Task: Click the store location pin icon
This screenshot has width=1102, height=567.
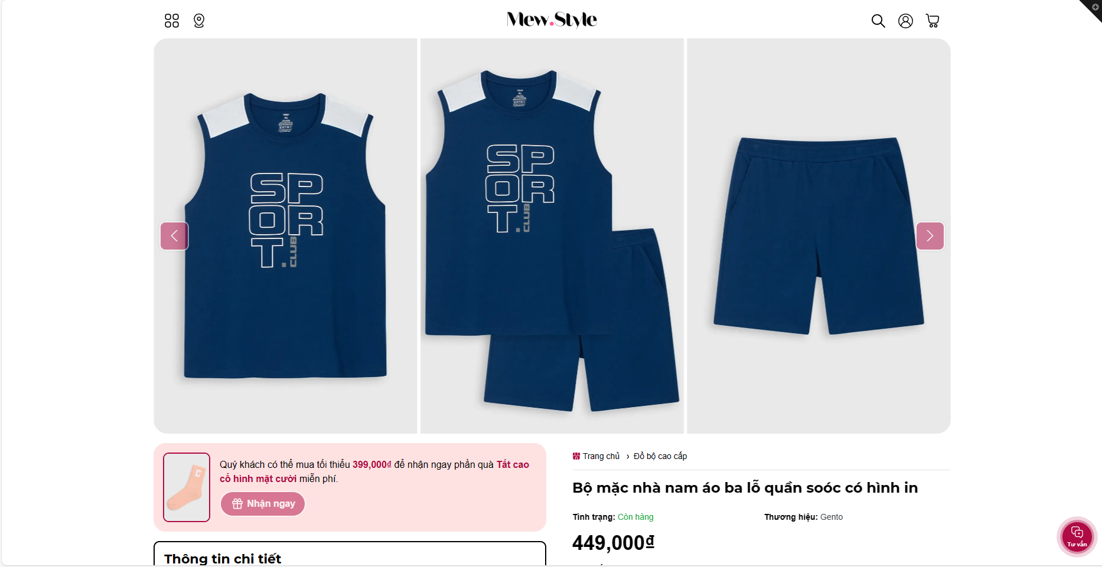Action: click(199, 21)
